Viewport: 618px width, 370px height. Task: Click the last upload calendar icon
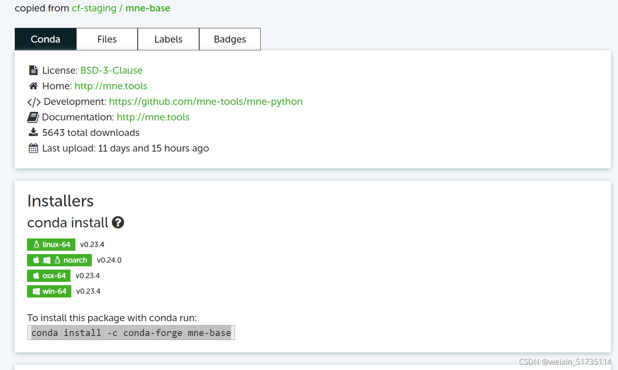[34, 148]
